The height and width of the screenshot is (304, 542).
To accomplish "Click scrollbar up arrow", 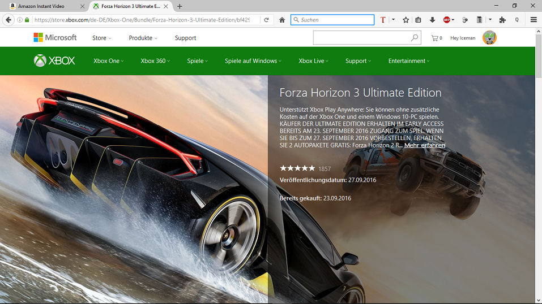I will tap(539, 31).
